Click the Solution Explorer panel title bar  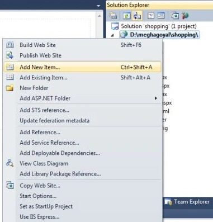(x=159, y=5)
